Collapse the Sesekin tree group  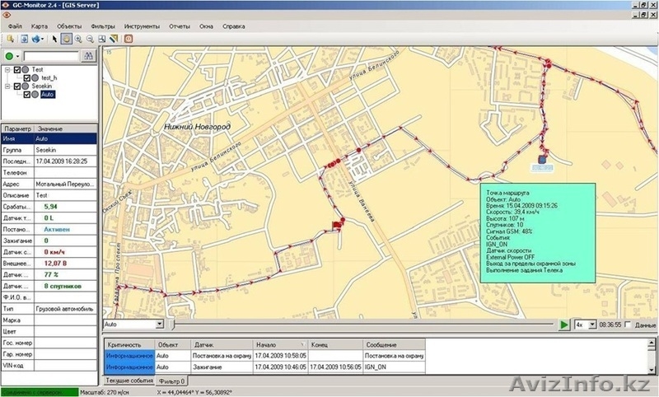point(7,86)
